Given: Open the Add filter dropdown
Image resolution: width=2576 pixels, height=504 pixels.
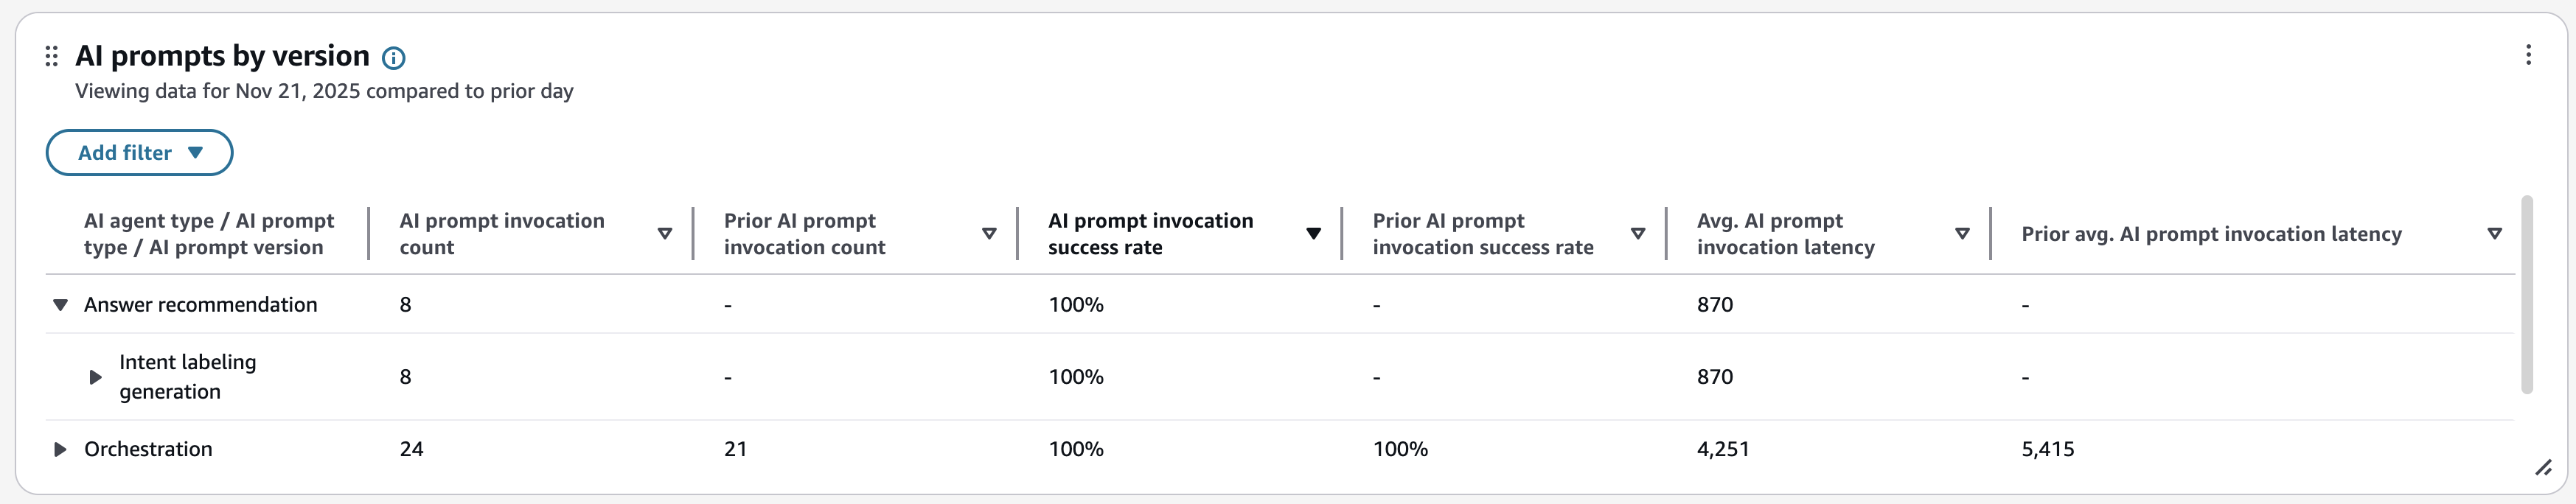Looking at the screenshot, I should [138, 152].
